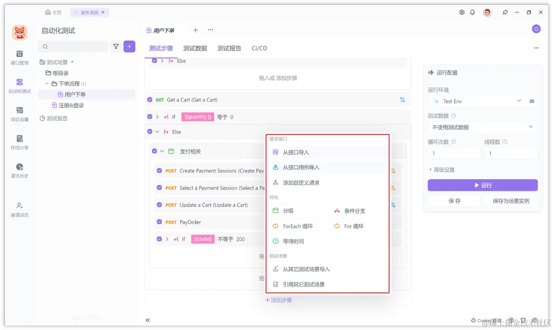Open the 邀请成员 panel
This screenshot has width=554, height=330.
pos(19,209)
